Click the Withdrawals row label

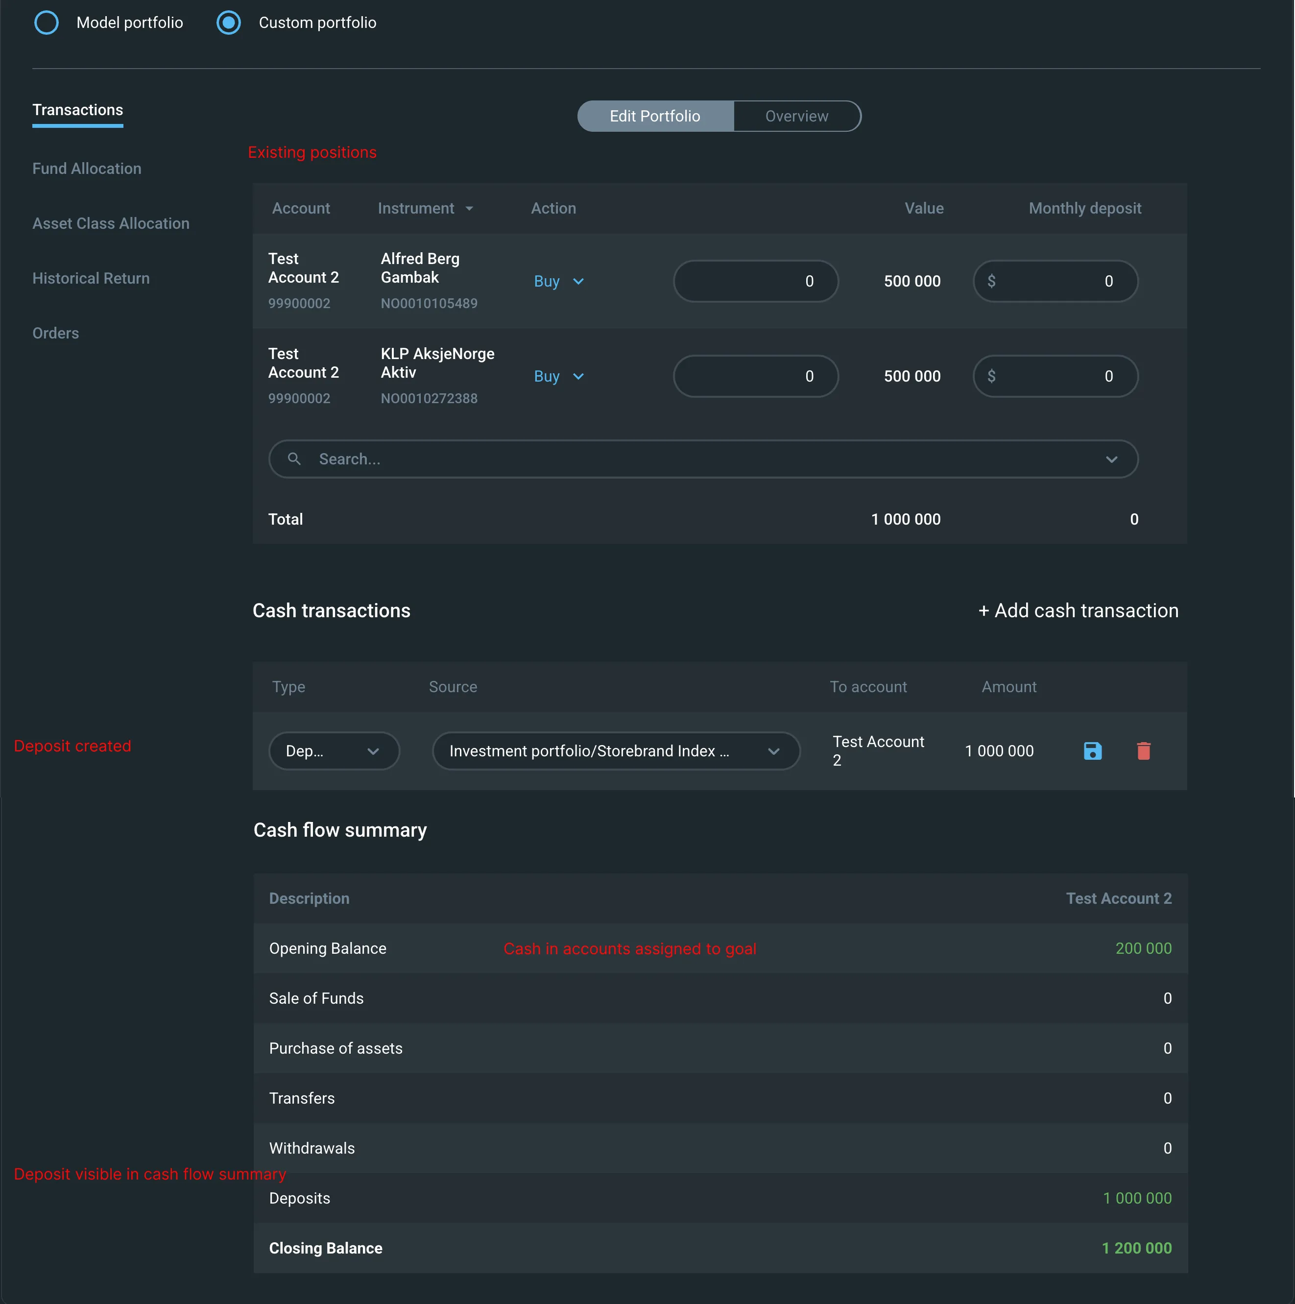312,1148
